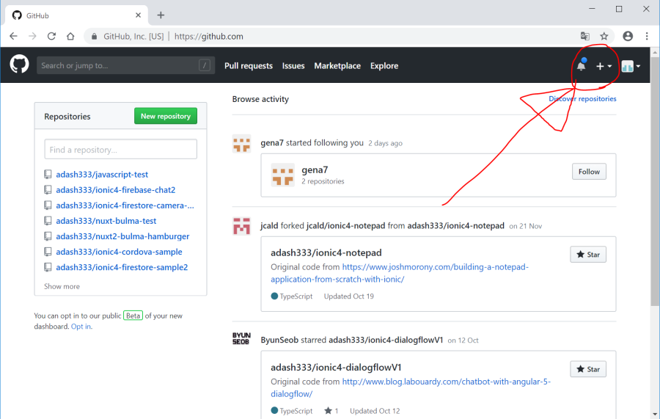
Task: Click the translate page icon
Action: tap(584, 36)
